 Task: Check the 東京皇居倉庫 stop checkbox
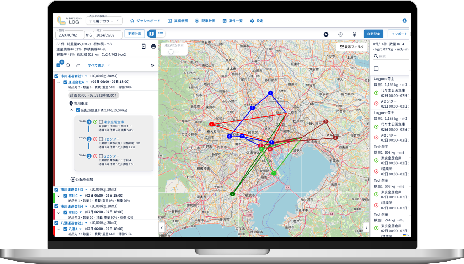[101, 122]
